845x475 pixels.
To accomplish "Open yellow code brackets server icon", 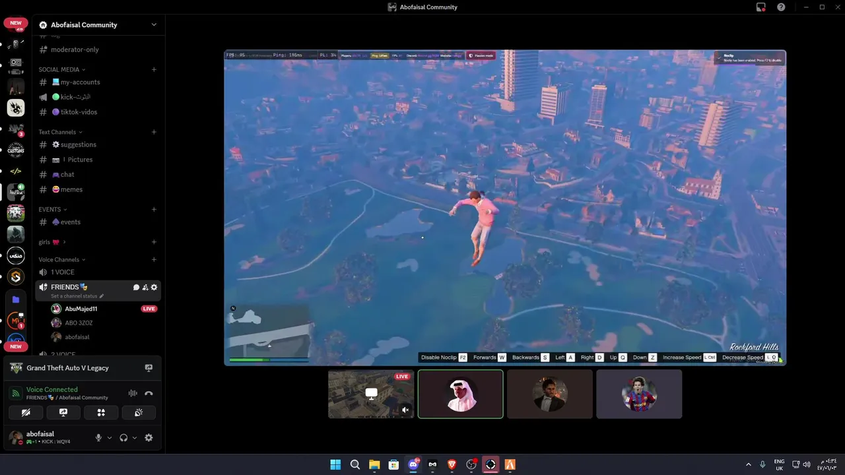I will click(16, 171).
